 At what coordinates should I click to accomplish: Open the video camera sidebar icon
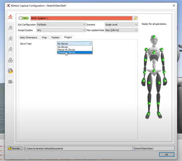[x=10, y=82]
